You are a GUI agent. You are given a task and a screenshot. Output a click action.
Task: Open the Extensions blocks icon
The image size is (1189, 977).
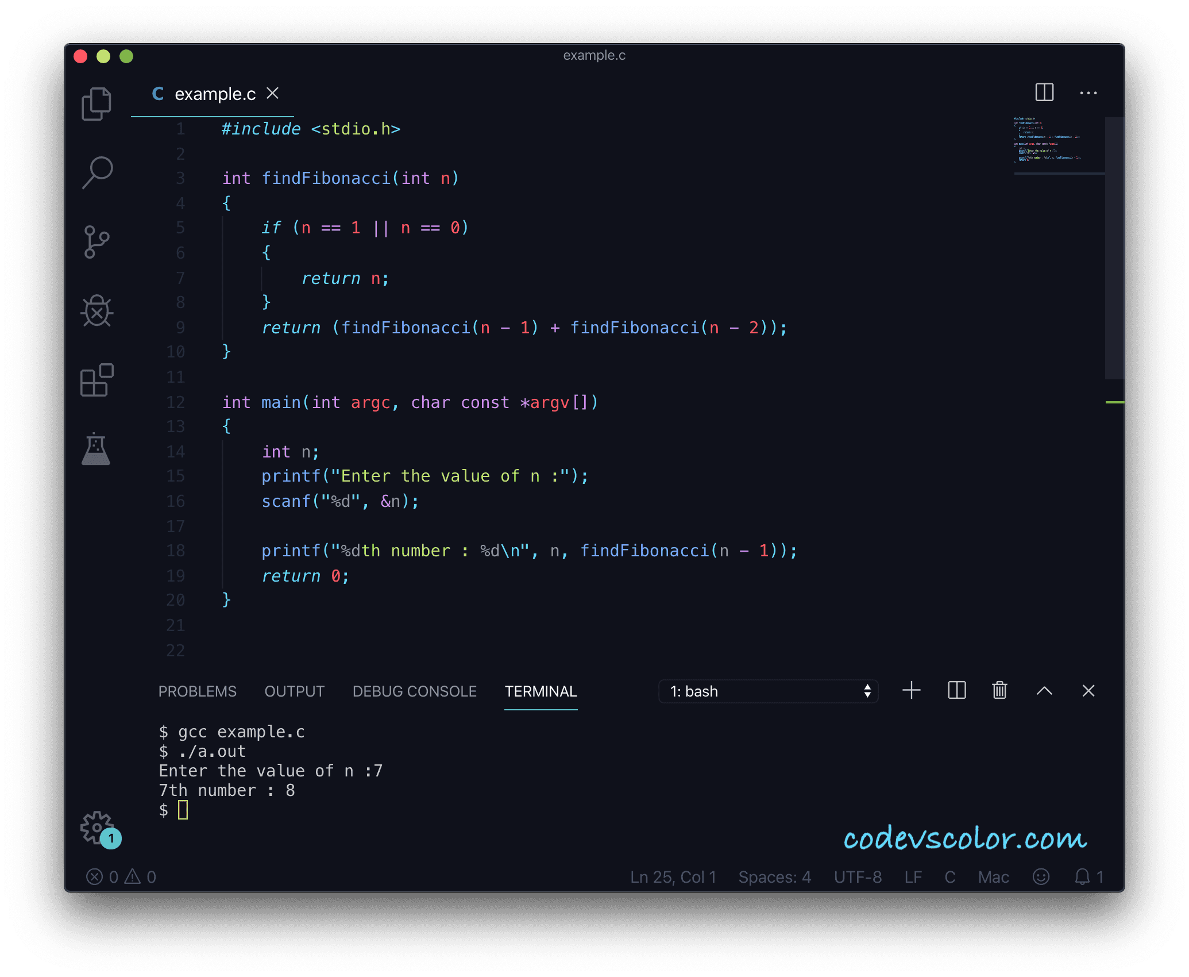[96, 380]
